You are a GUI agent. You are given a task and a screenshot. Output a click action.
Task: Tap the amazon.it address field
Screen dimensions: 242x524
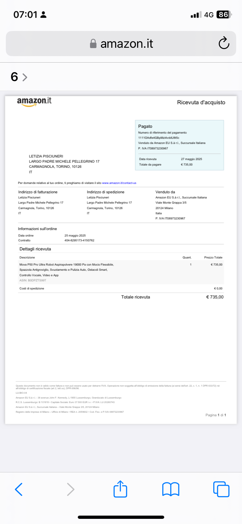126,44
